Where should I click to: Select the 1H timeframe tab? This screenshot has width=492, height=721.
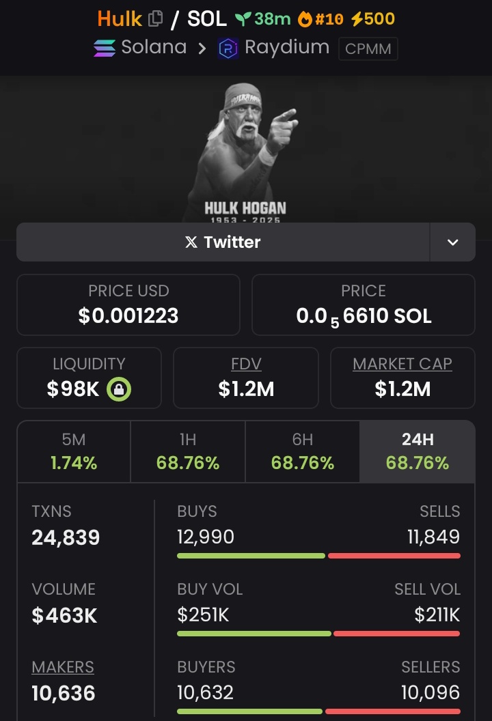188,451
